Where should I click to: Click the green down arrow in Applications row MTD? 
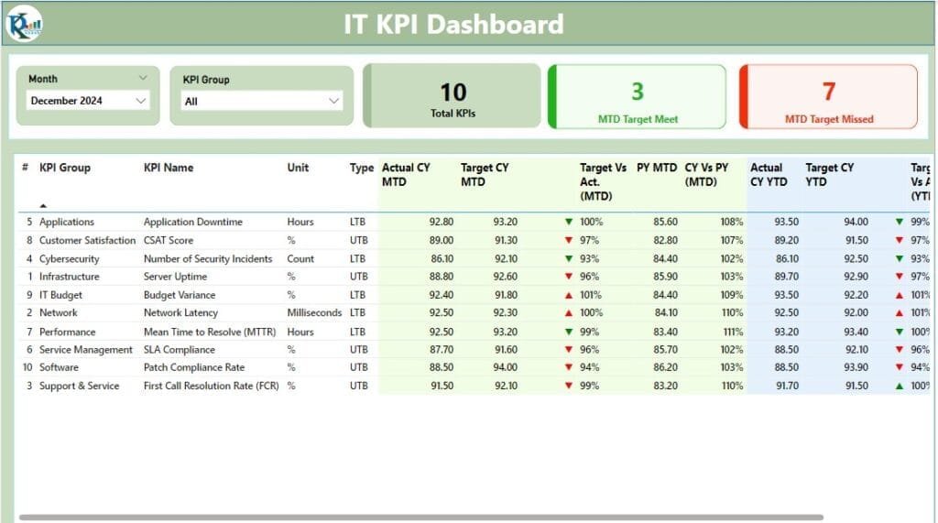(569, 222)
